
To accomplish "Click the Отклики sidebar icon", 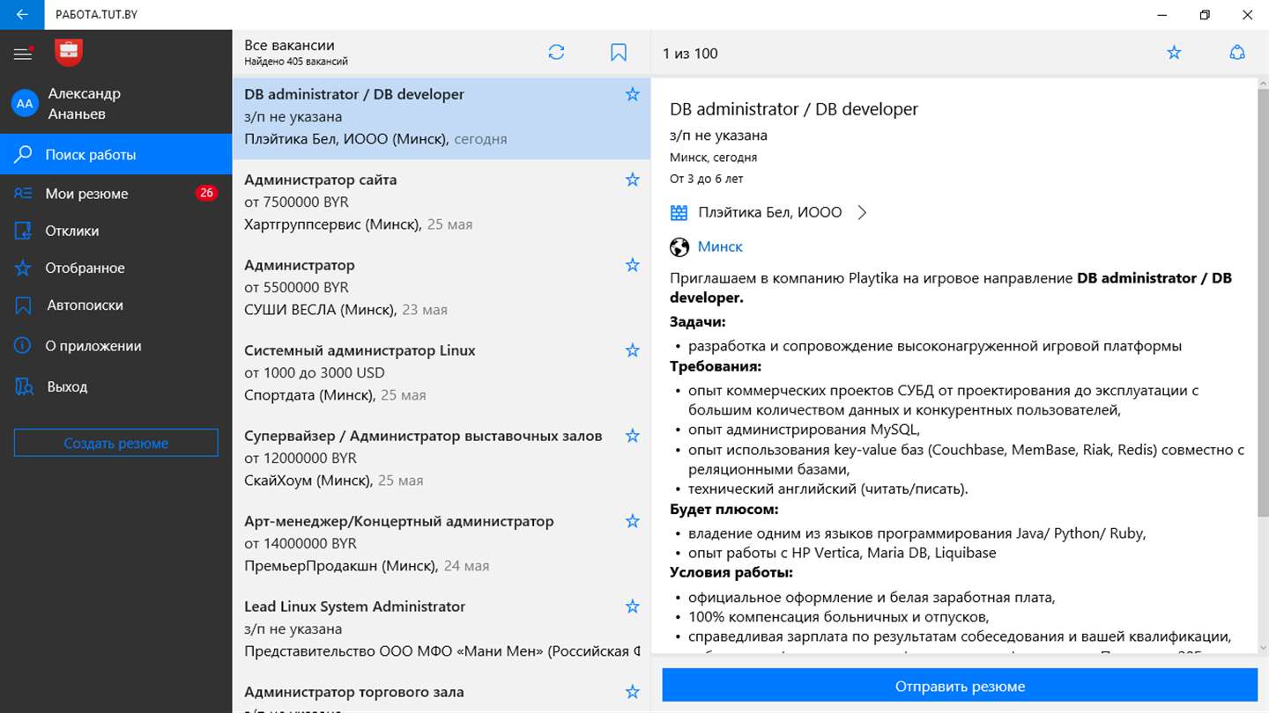I will 24,231.
